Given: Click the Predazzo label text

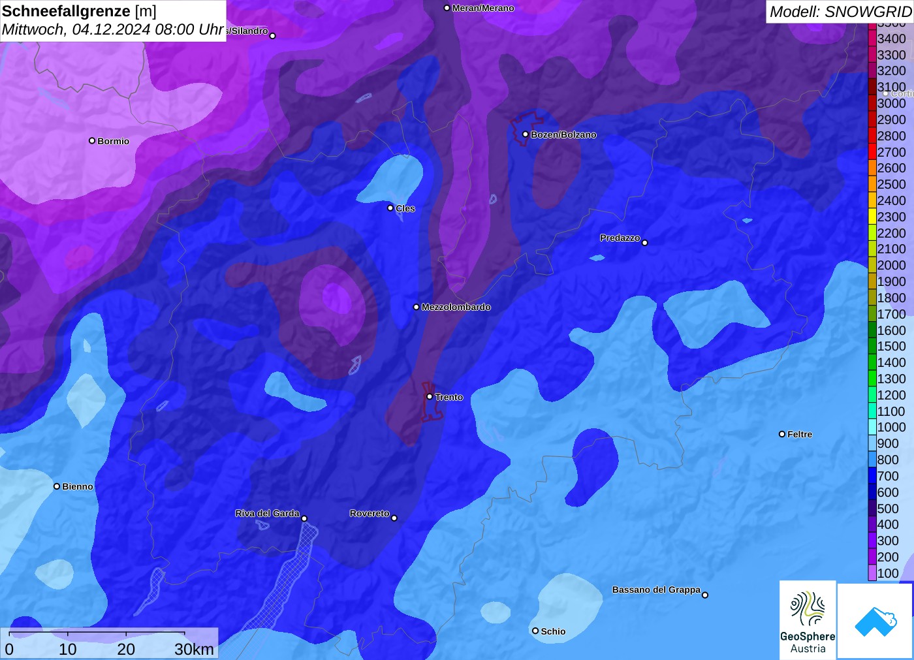Looking at the screenshot, I should (x=620, y=238).
